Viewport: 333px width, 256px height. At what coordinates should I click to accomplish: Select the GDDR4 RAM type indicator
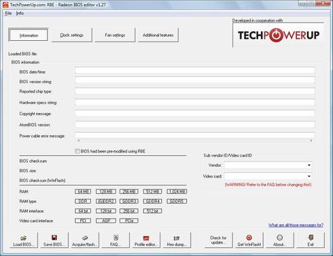click(x=152, y=202)
